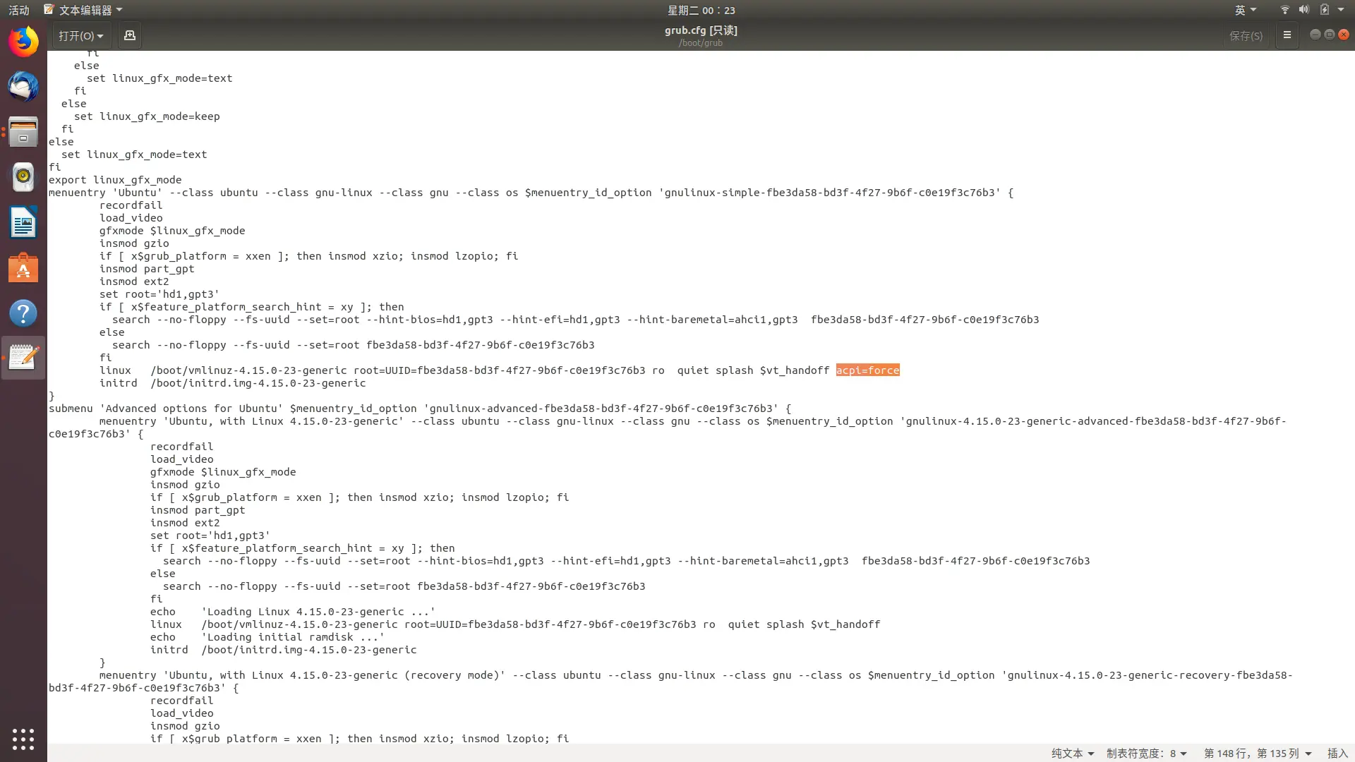The height and width of the screenshot is (762, 1355).
Task: Open Thunderbird mail from the dock
Action: [23, 87]
